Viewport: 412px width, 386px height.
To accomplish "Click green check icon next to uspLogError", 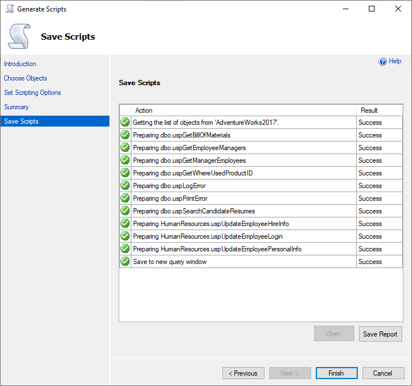I will (125, 186).
